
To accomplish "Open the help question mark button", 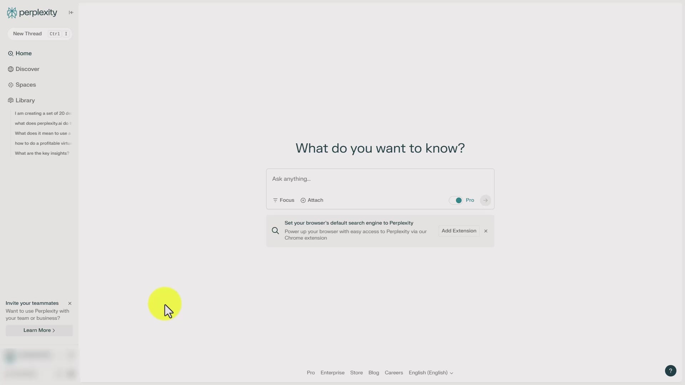I will (x=670, y=371).
